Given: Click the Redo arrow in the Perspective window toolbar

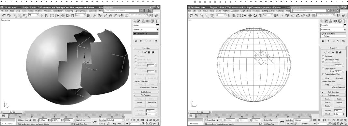Looking at the screenshot, I should point(9,15).
